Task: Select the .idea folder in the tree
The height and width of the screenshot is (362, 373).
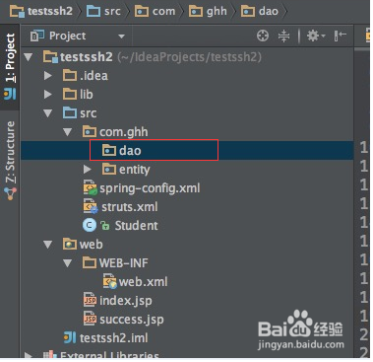Action: pos(86,76)
